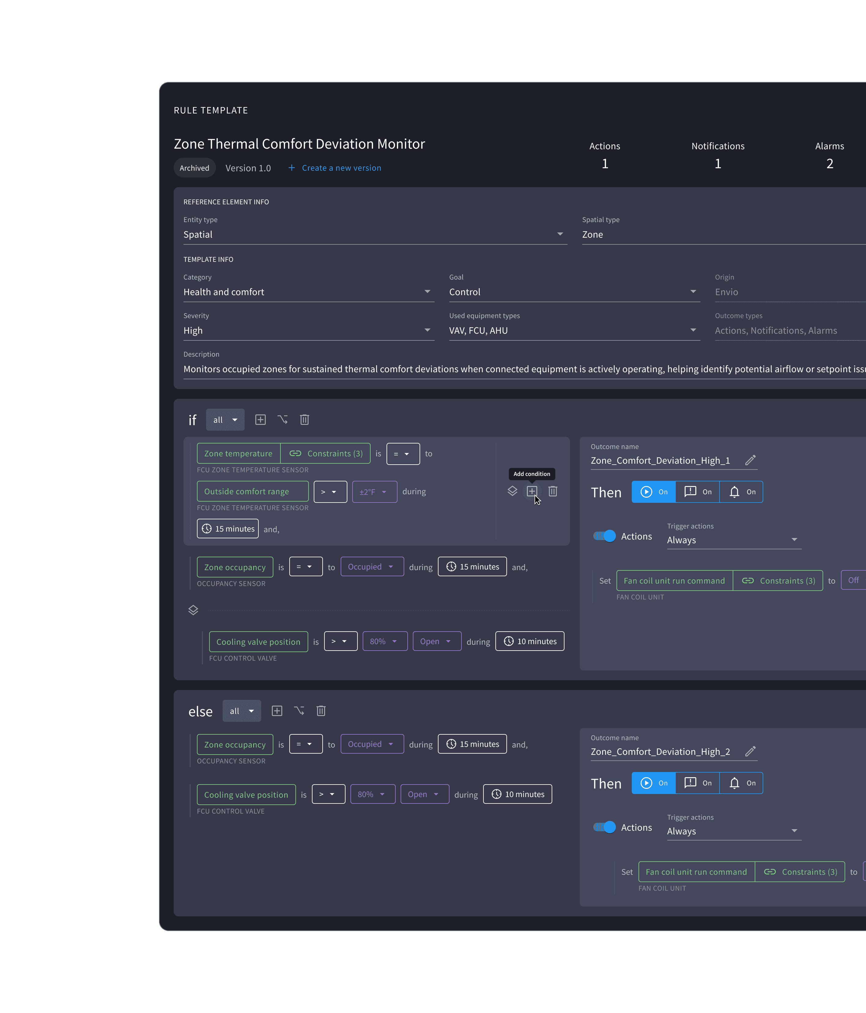Toggle Alarms bell button in second Then
Screen dimensions: 866x1013
(x=741, y=783)
